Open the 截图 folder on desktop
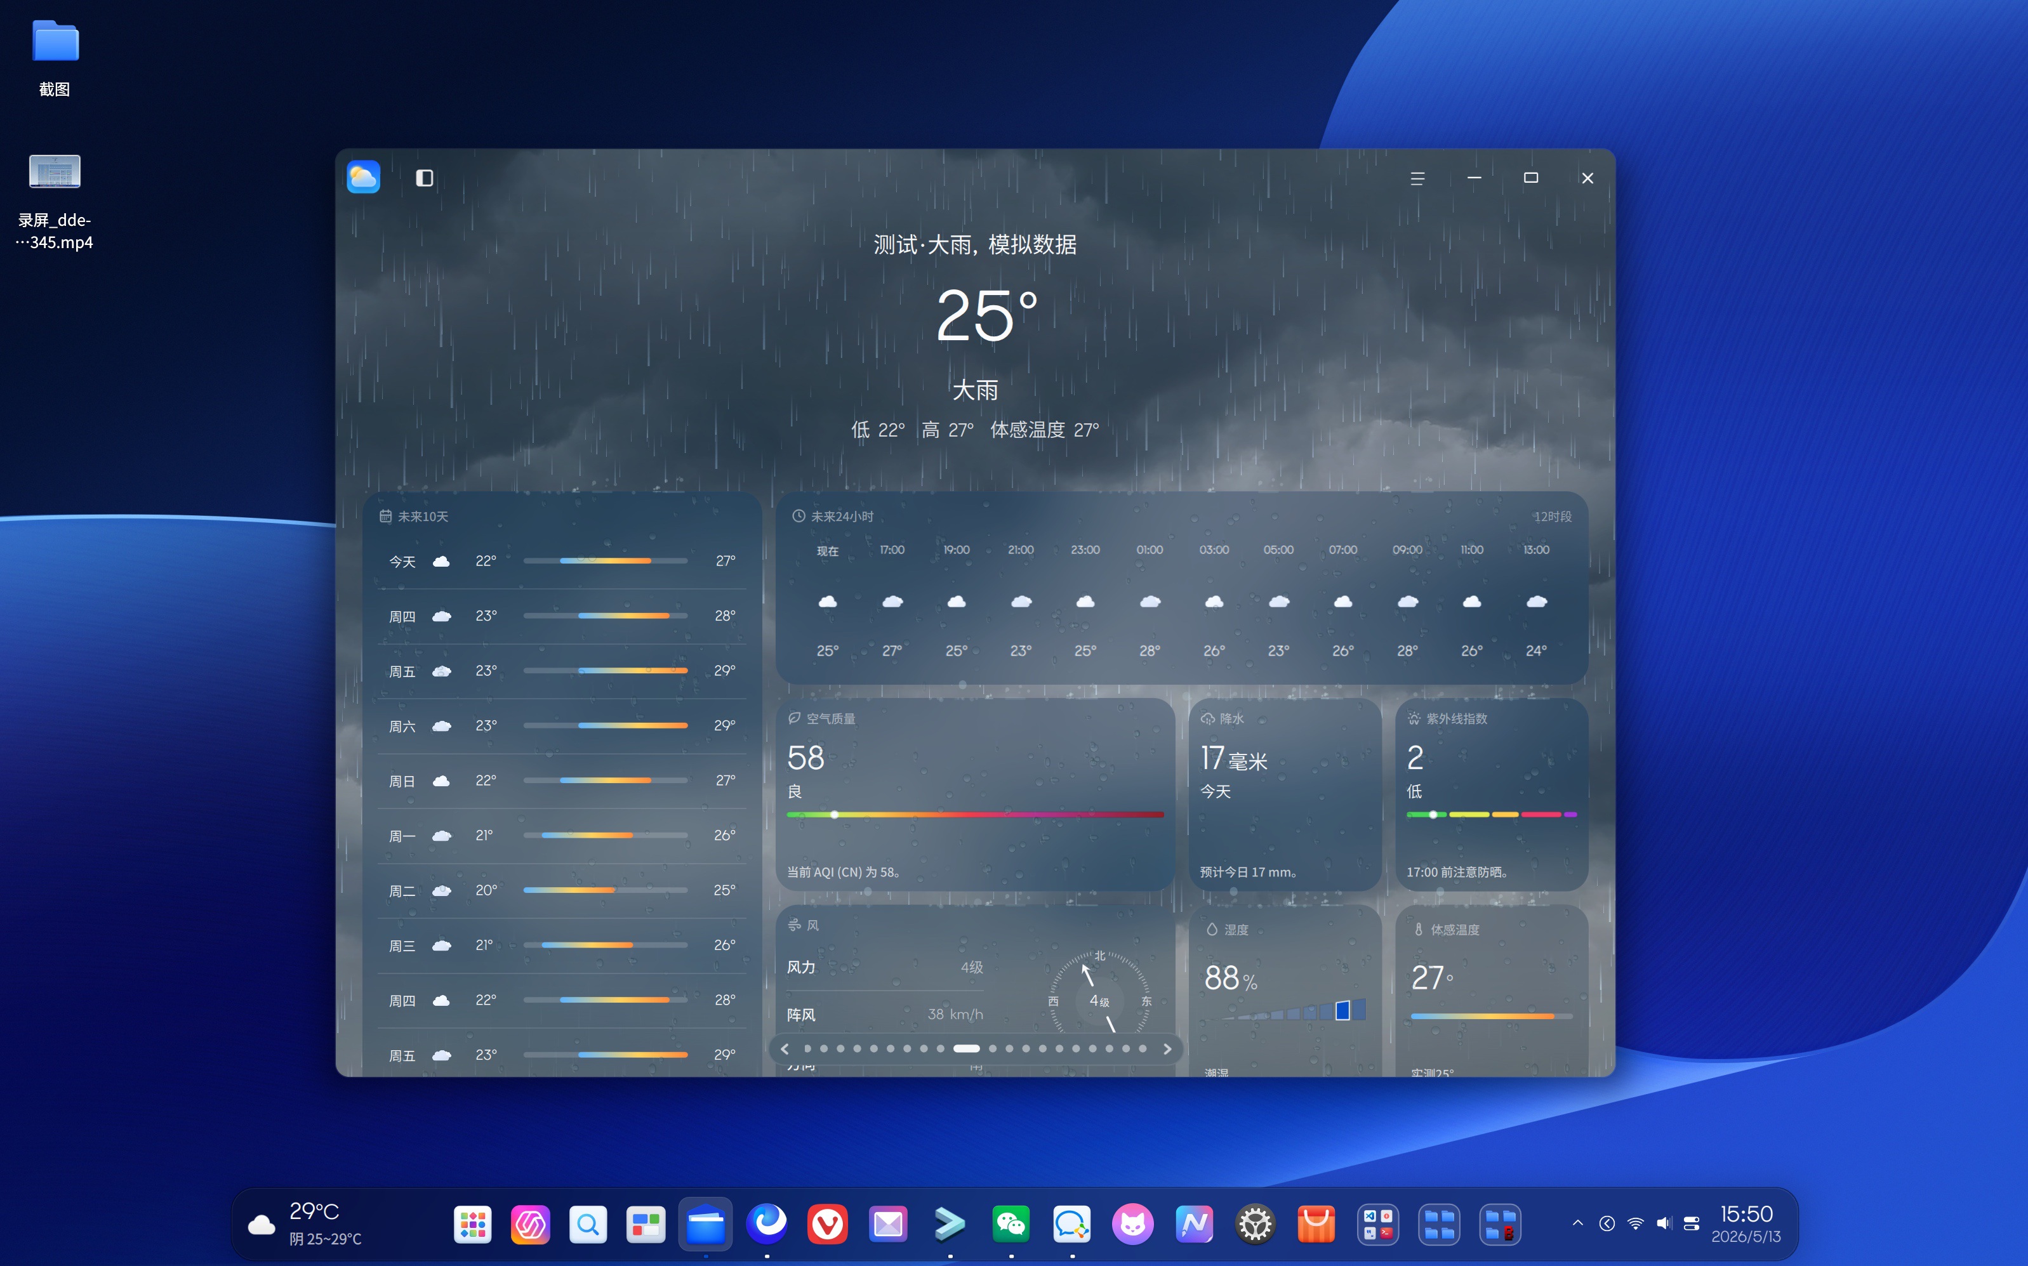2028x1266 pixels. coord(55,57)
